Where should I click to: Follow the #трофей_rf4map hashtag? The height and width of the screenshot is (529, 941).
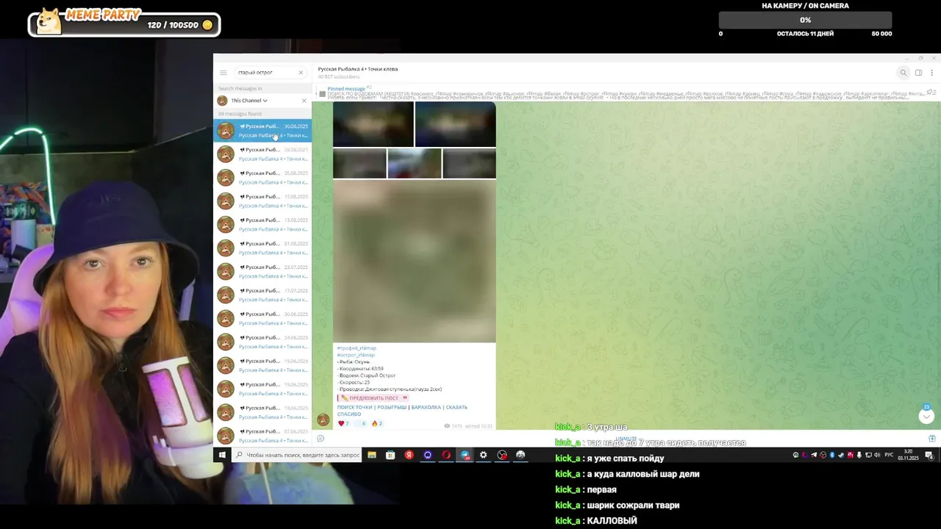357,348
